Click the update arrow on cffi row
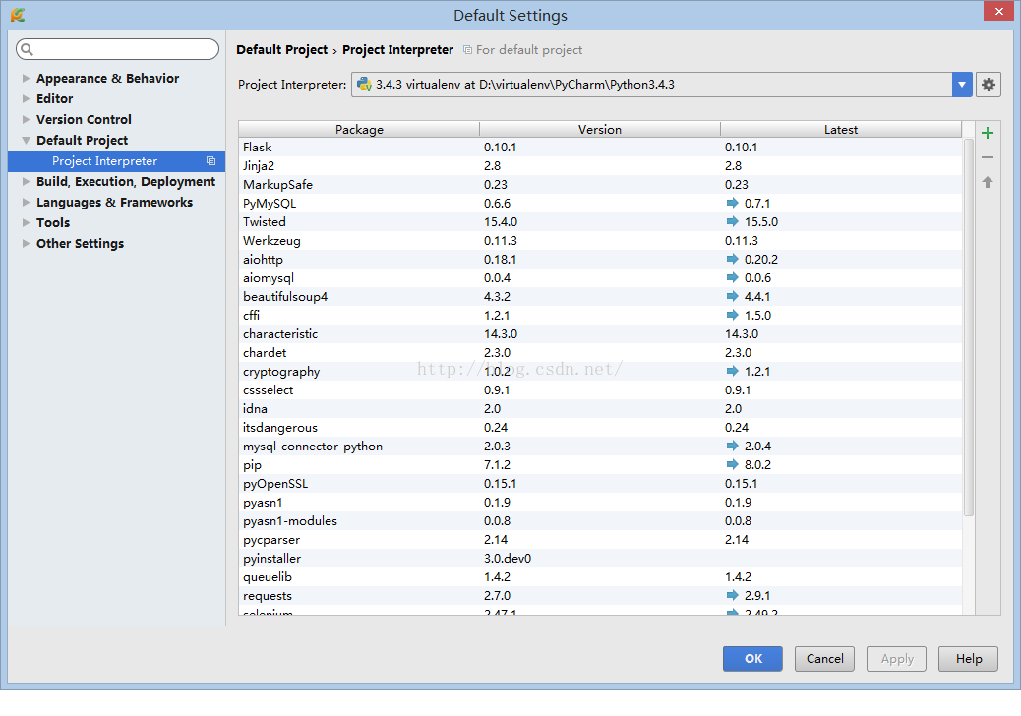This screenshot has height=716, width=1021. coord(732,315)
